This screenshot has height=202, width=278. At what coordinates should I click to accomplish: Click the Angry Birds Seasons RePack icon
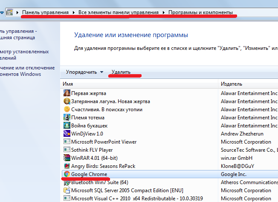(x=67, y=166)
